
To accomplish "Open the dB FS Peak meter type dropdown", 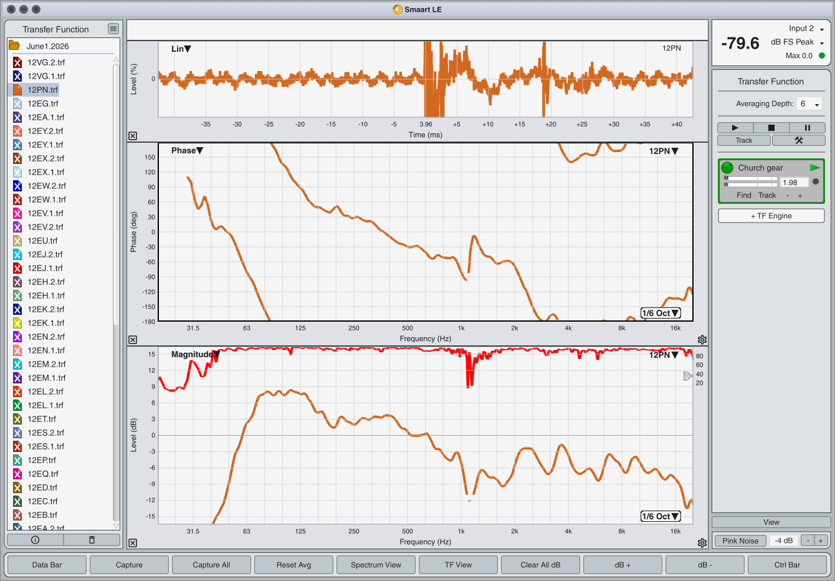I will click(x=798, y=42).
